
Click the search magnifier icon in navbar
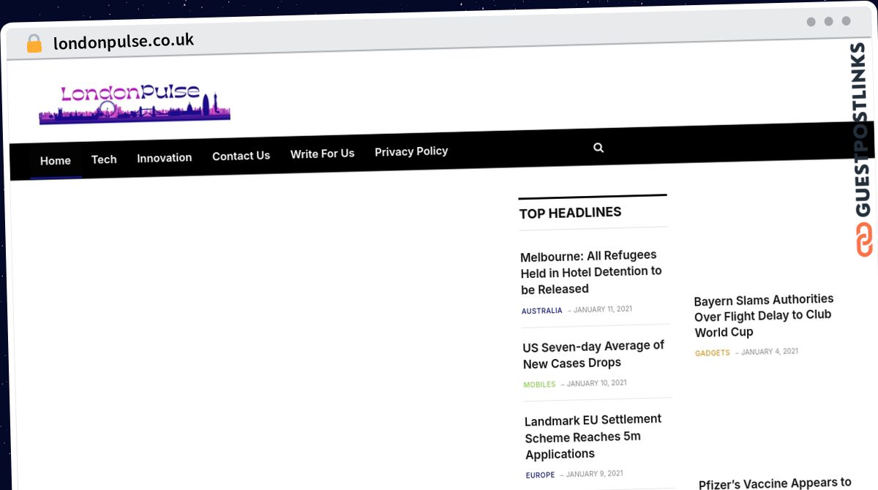pyautogui.click(x=599, y=148)
